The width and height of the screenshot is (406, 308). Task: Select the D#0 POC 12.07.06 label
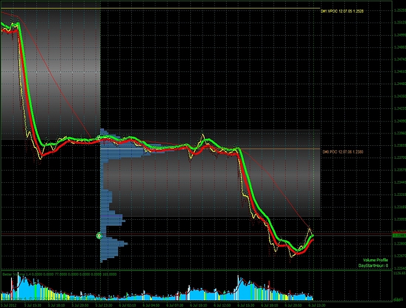pyautogui.click(x=343, y=152)
